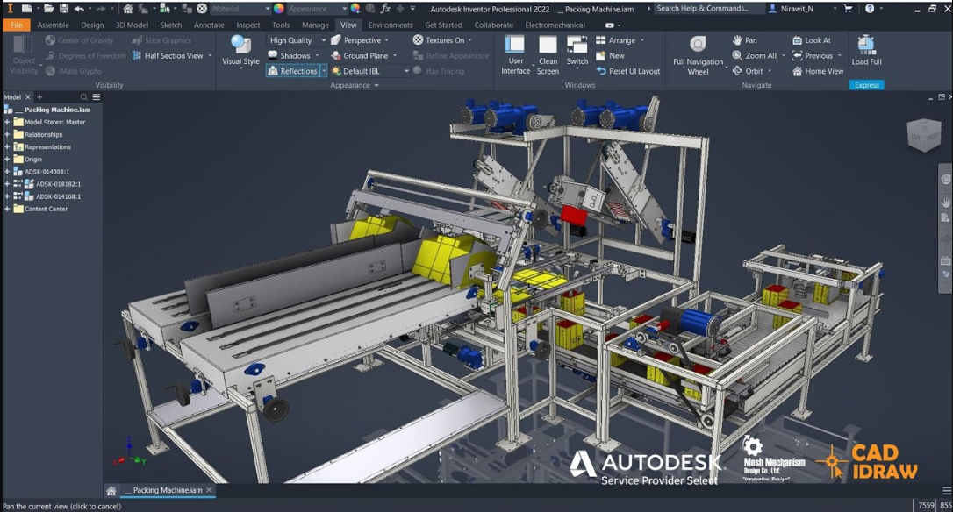Switch to the Environments ribbon tab
Image resolution: width=953 pixels, height=512 pixels.
click(391, 25)
